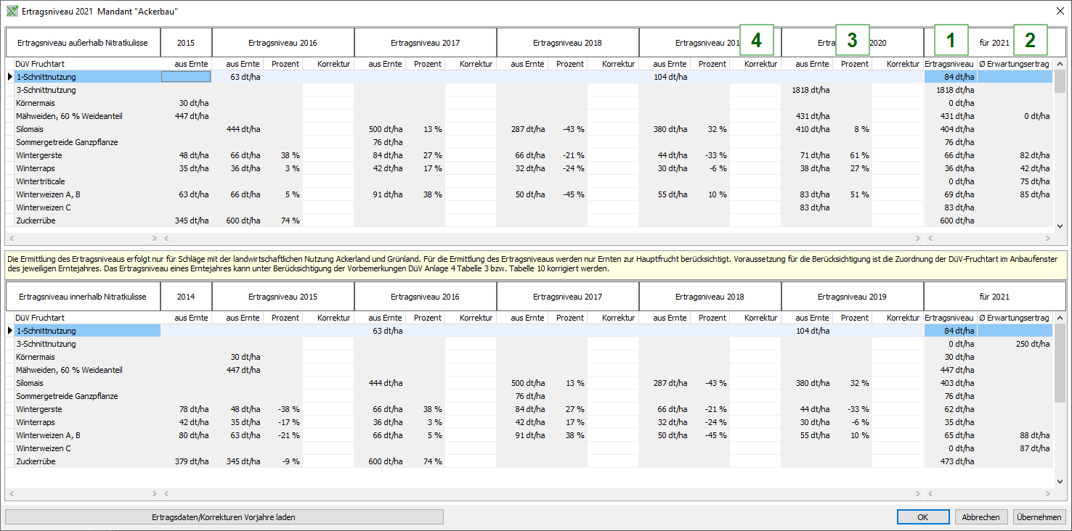The image size is (1072, 531).
Task: Click the green callout marker number 3
Action: pyautogui.click(x=852, y=41)
